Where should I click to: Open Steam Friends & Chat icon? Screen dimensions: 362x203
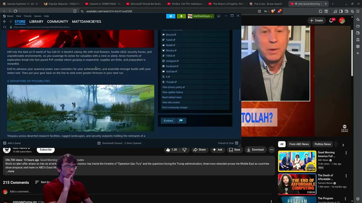pos(237,143)
